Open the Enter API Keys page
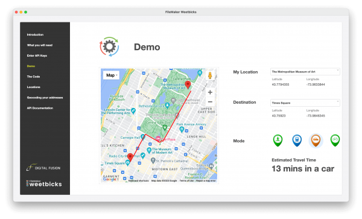This screenshot has height=219, width=362. [x=37, y=56]
